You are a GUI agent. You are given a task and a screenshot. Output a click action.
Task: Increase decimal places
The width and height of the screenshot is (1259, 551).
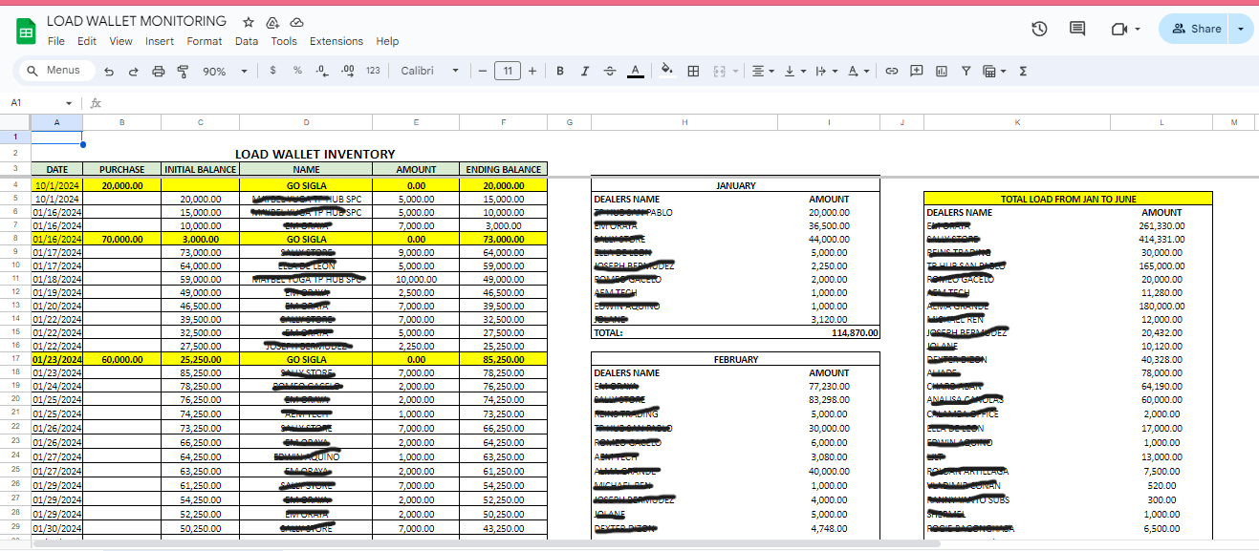[x=348, y=71]
